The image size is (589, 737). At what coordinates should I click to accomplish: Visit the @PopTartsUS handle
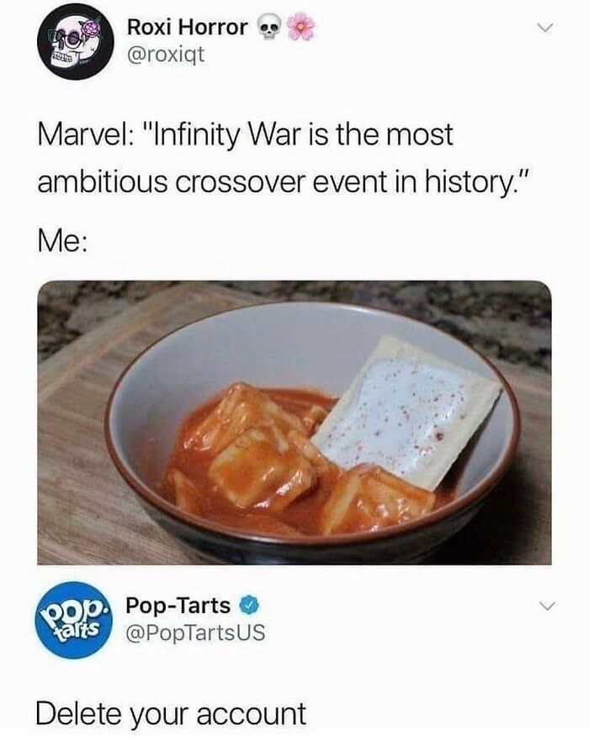195,633
